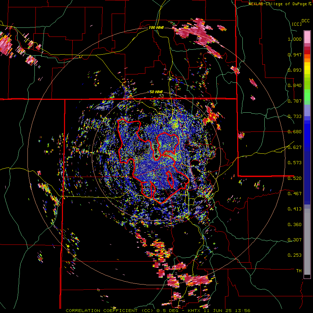Click the Correlation Coefficient KMTX caption
Viewport: 313px width, 313px height.
tap(158, 311)
